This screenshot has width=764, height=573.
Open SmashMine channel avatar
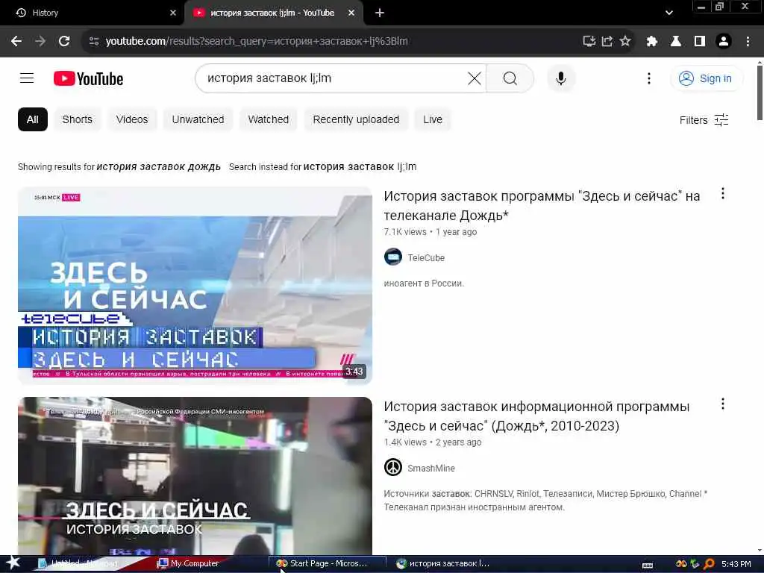(x=392, y=467)
